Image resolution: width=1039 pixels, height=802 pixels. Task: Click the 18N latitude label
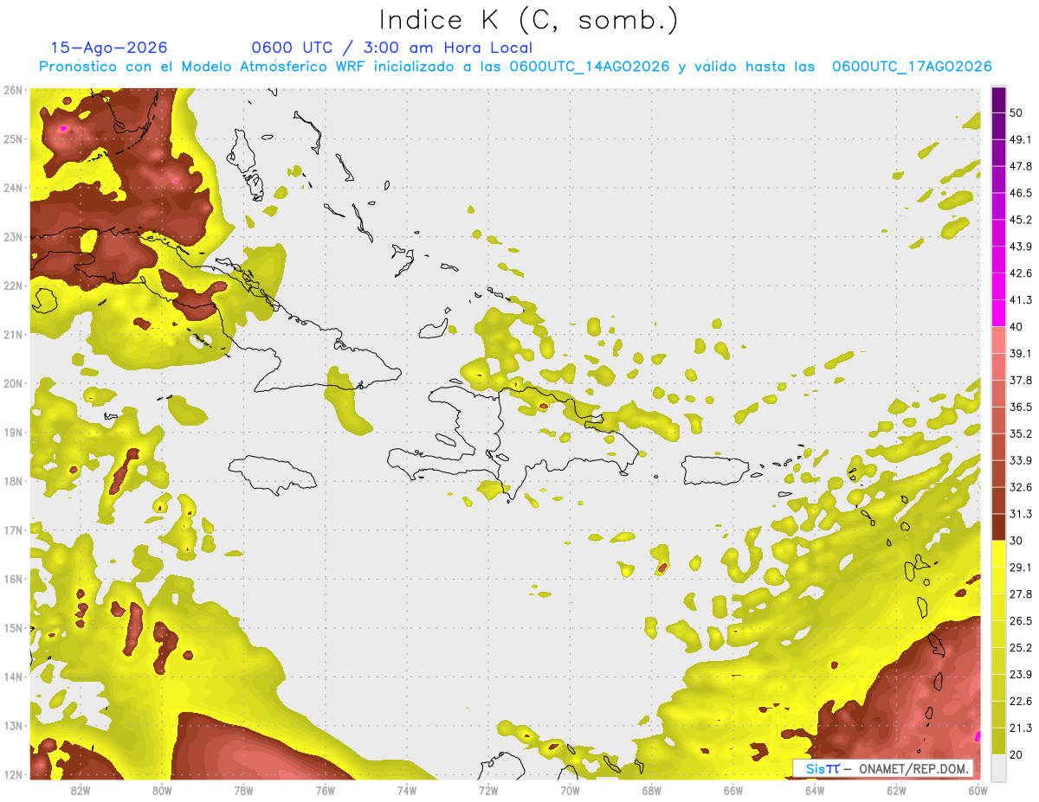[x=12, y=481]
